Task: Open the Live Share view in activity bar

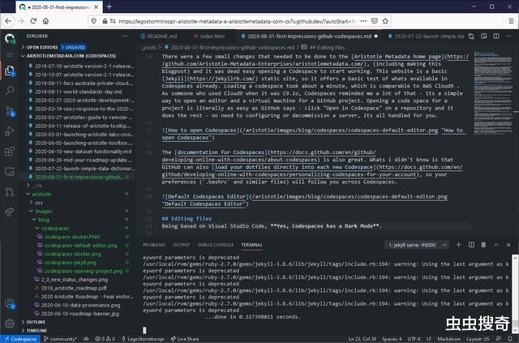Action: (x=10, y=212)
